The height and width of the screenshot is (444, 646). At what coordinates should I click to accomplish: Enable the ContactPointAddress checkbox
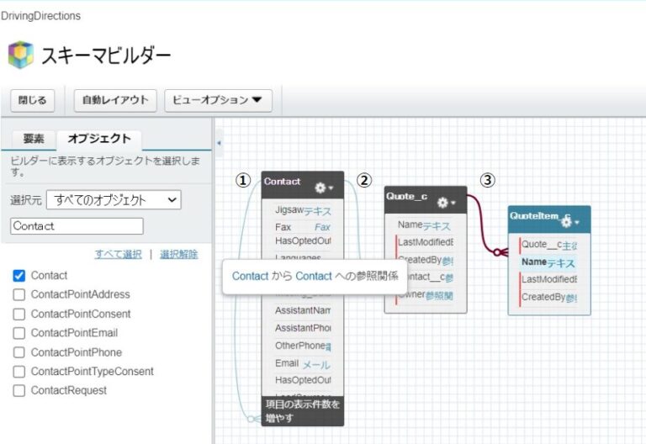pyautogui.click(x=19, y=295)
